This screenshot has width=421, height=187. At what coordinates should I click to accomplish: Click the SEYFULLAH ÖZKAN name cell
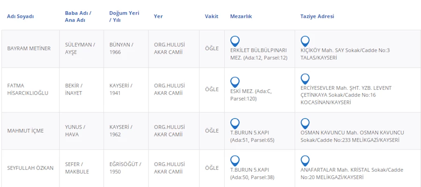[x=30, y=168]
